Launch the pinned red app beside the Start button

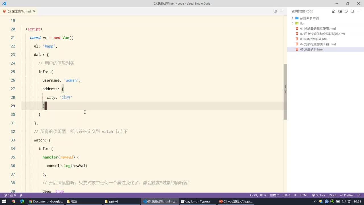pyautogui.click(x=13, y=201)
